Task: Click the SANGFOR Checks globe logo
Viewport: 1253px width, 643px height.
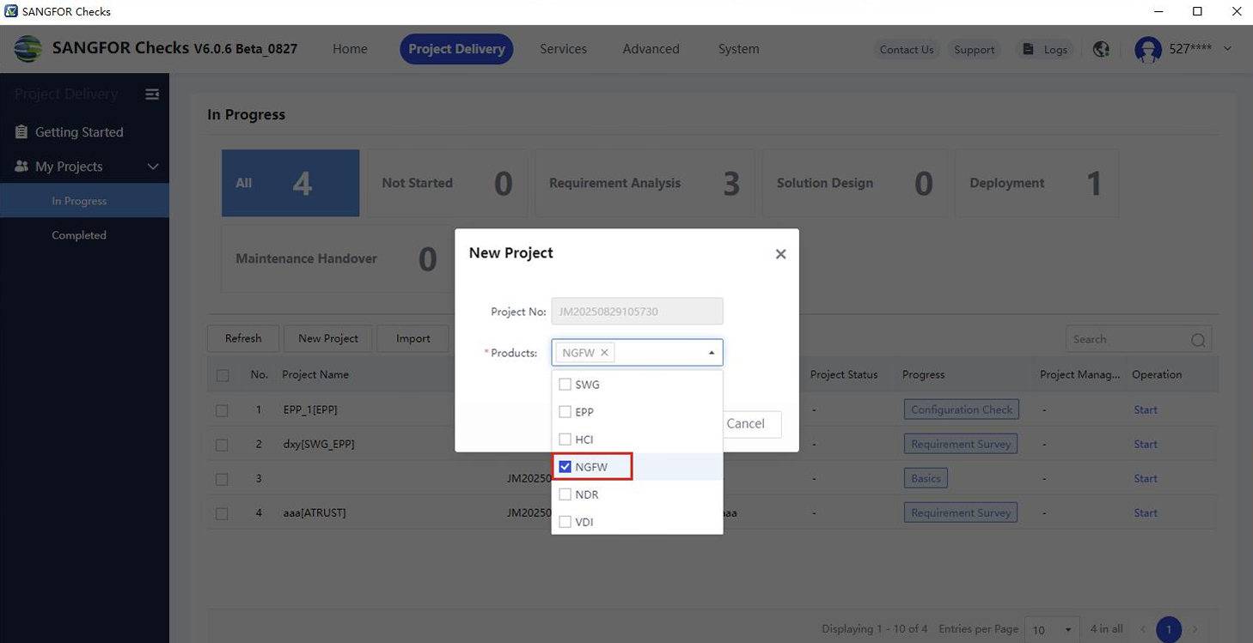Action: [28, 48]
